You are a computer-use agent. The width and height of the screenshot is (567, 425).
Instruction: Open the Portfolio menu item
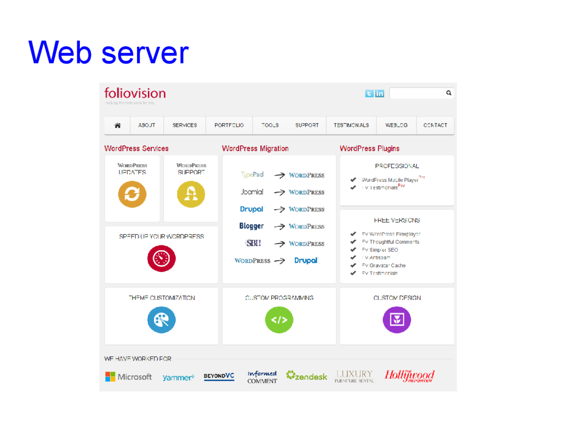click(x=229, y=125)
